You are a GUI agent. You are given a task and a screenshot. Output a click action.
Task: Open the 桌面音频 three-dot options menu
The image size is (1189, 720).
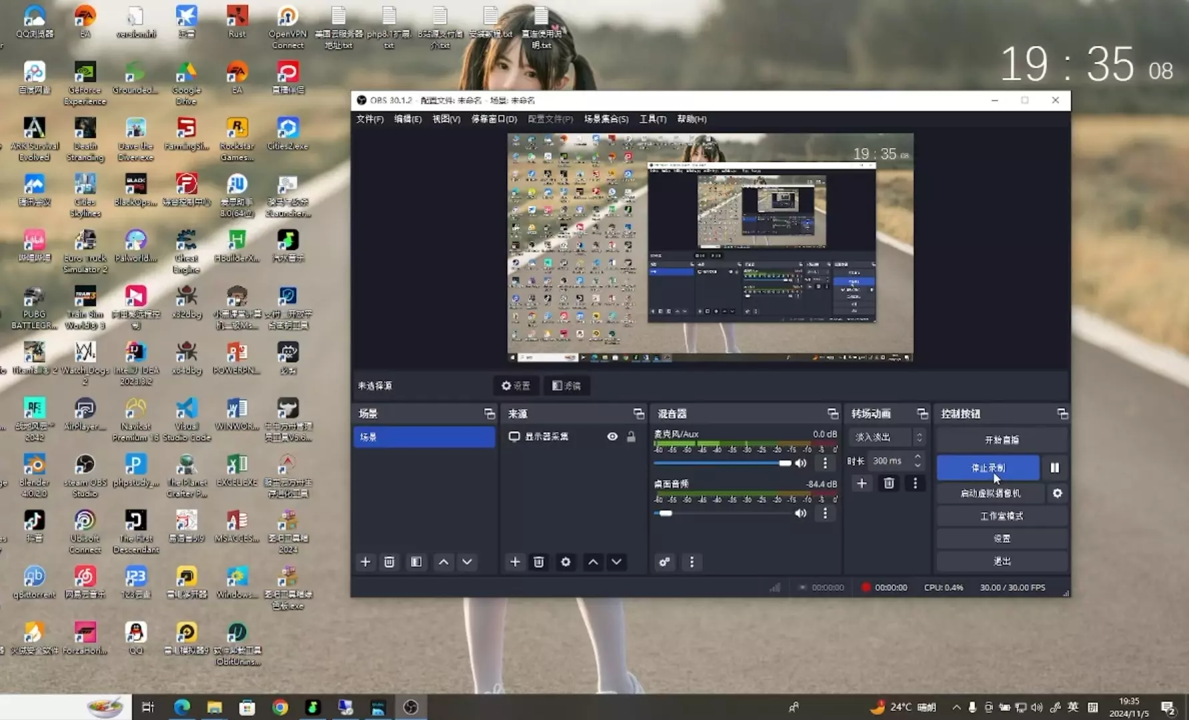point(825,513)
